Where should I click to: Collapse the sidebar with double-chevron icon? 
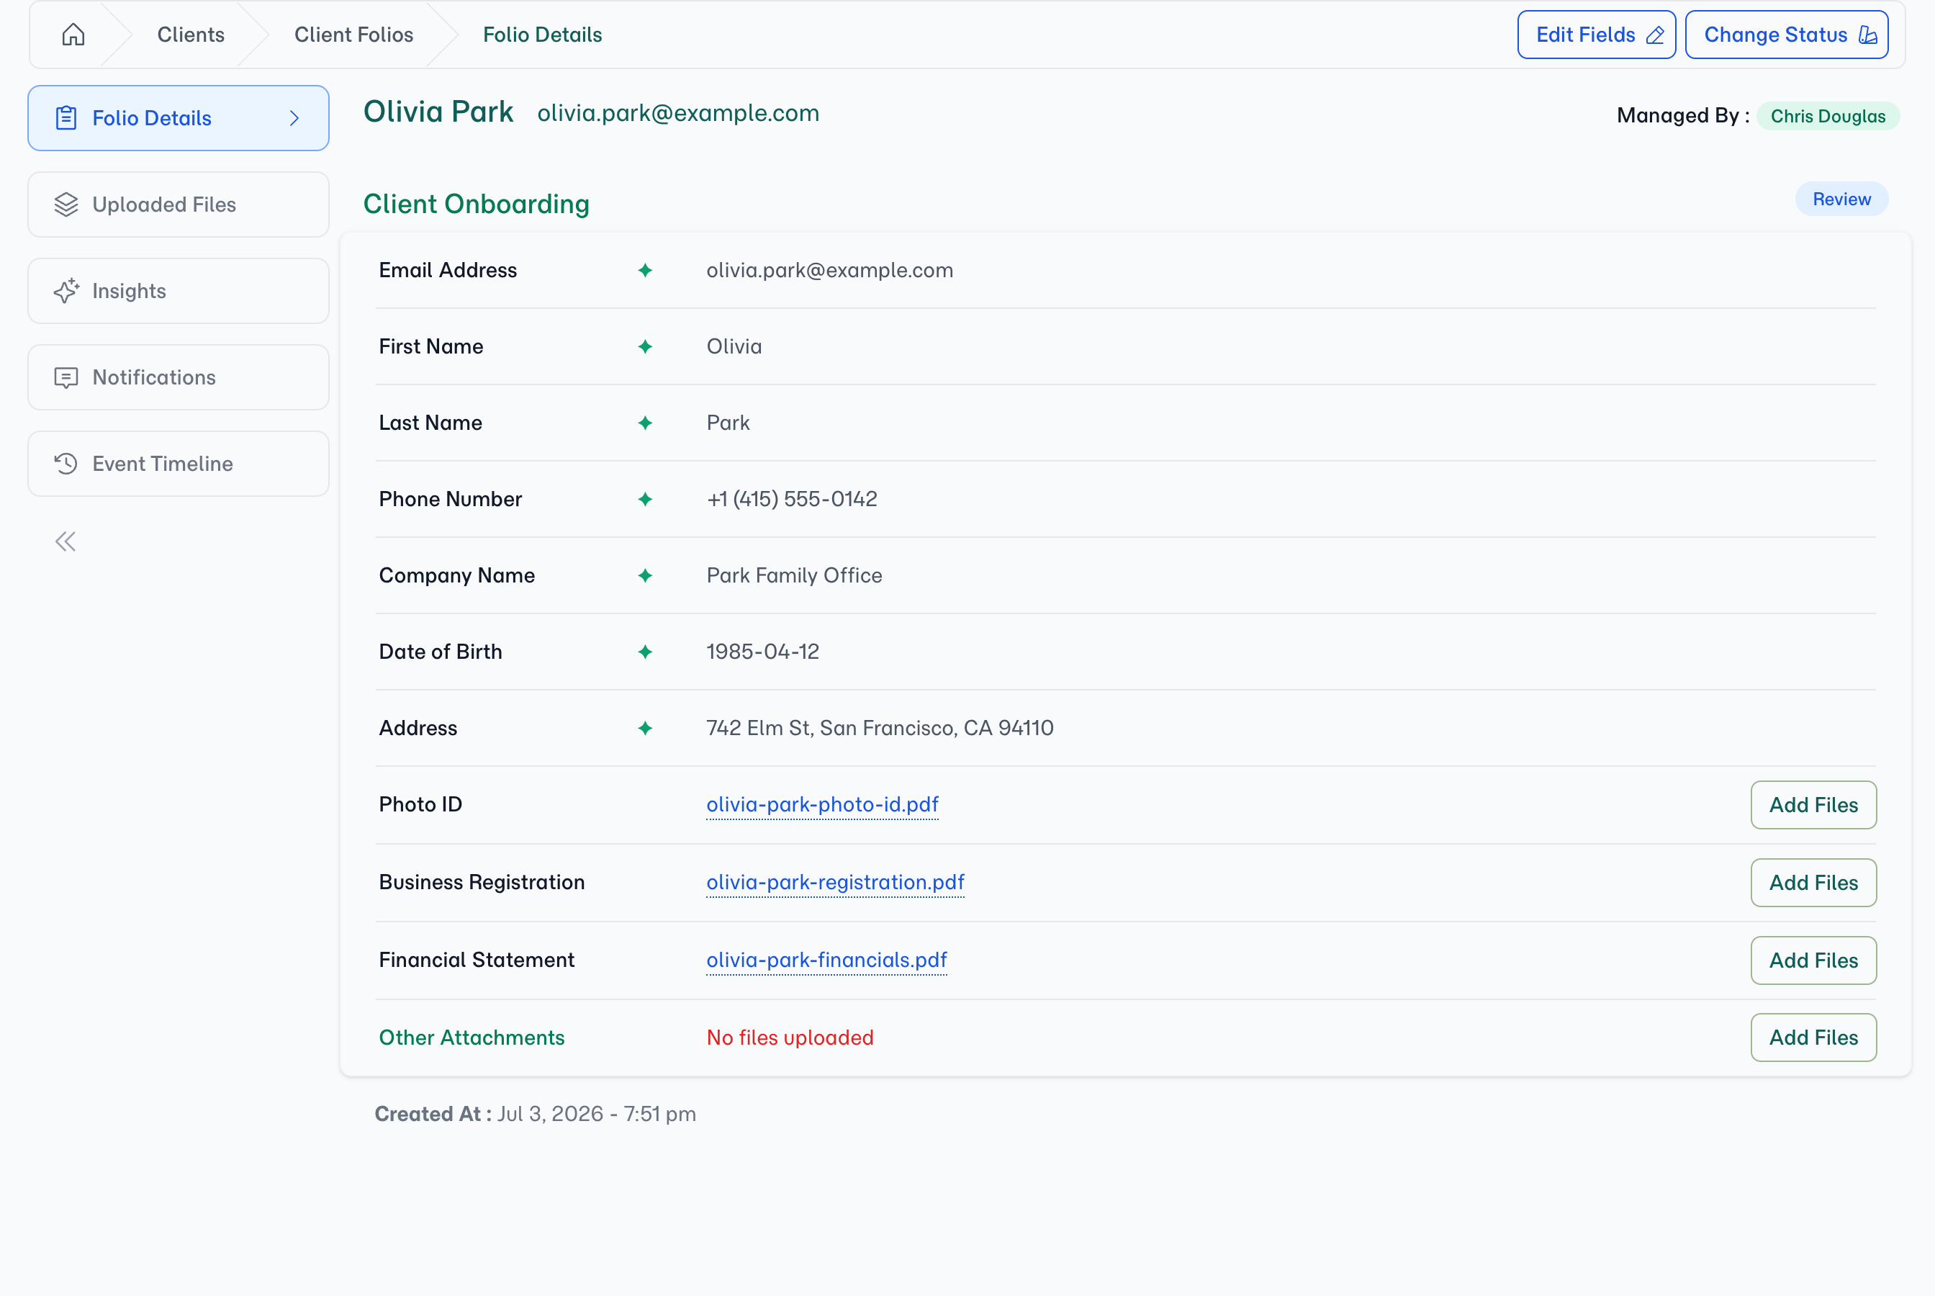point(66,541)
